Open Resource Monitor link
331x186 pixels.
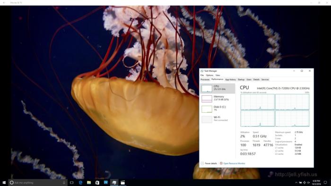pyautogui.click(x=234, y=163)
